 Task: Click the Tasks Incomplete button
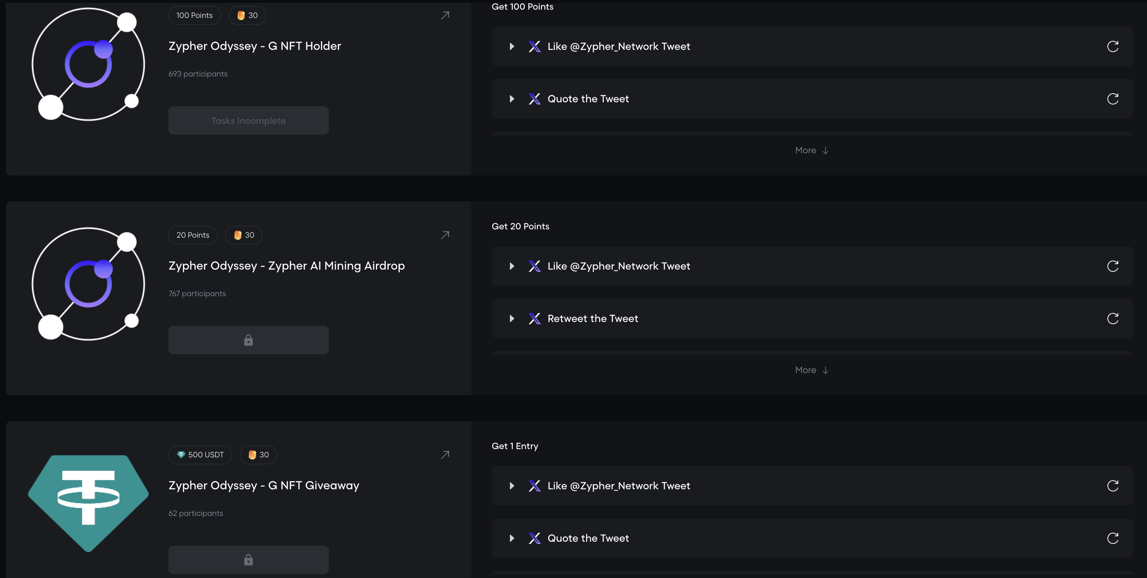pyautogui.click(x=249, y=121)
